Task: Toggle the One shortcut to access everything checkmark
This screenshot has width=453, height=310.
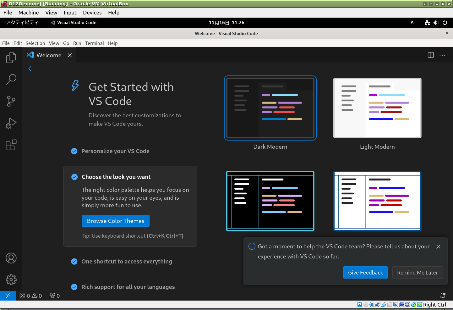Action: 74,261
